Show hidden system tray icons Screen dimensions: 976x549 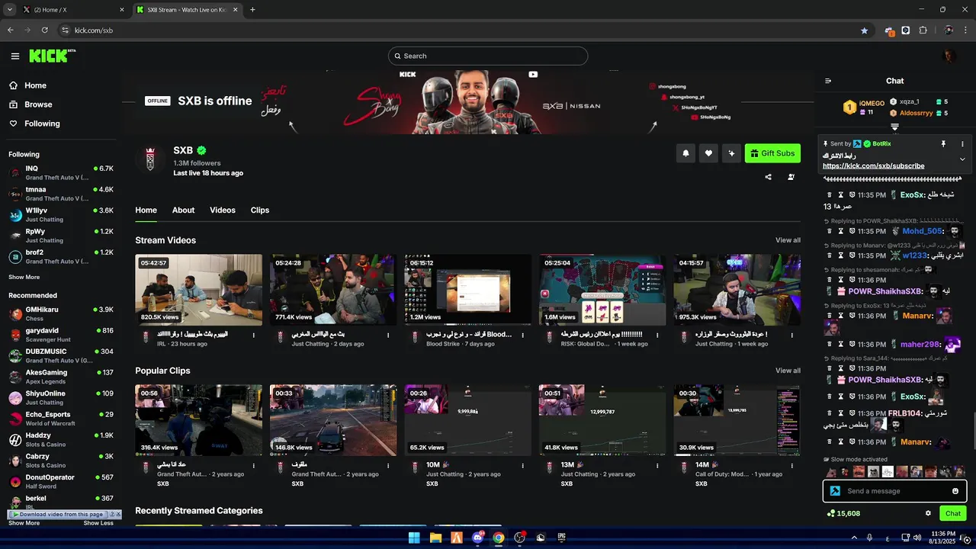coord(852,538)
